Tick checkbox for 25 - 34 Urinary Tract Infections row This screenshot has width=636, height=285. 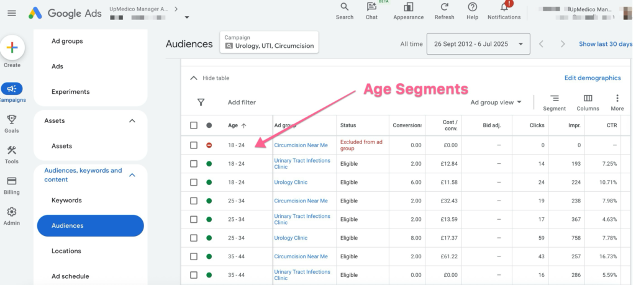(x=194, y=219)
